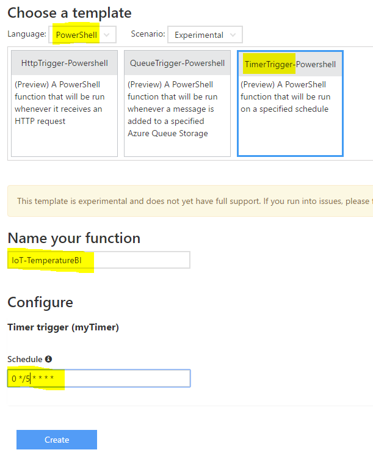Viewport: 373px width, 458px height.
Task: Choose the QueueTrigger-Powershell template header
Action: [x=177, y=63]
